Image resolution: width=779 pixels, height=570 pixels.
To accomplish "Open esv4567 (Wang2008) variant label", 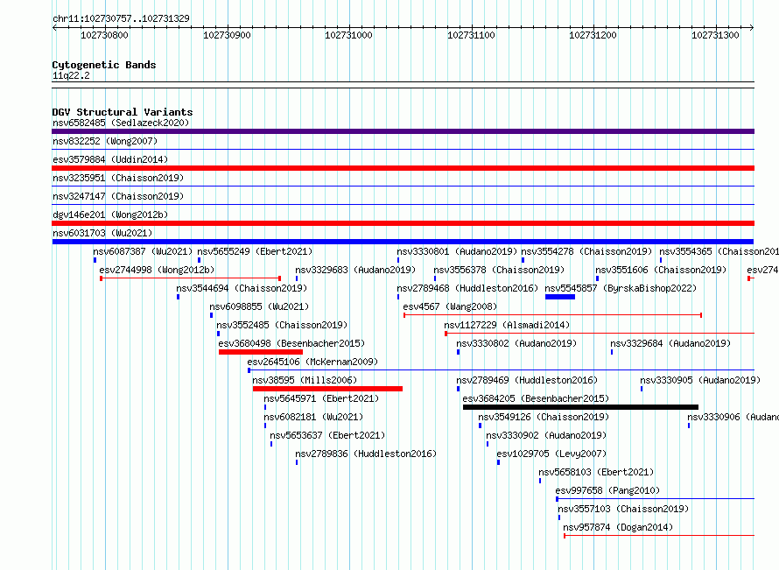I will pyautogui.click(x=450, y=306).
